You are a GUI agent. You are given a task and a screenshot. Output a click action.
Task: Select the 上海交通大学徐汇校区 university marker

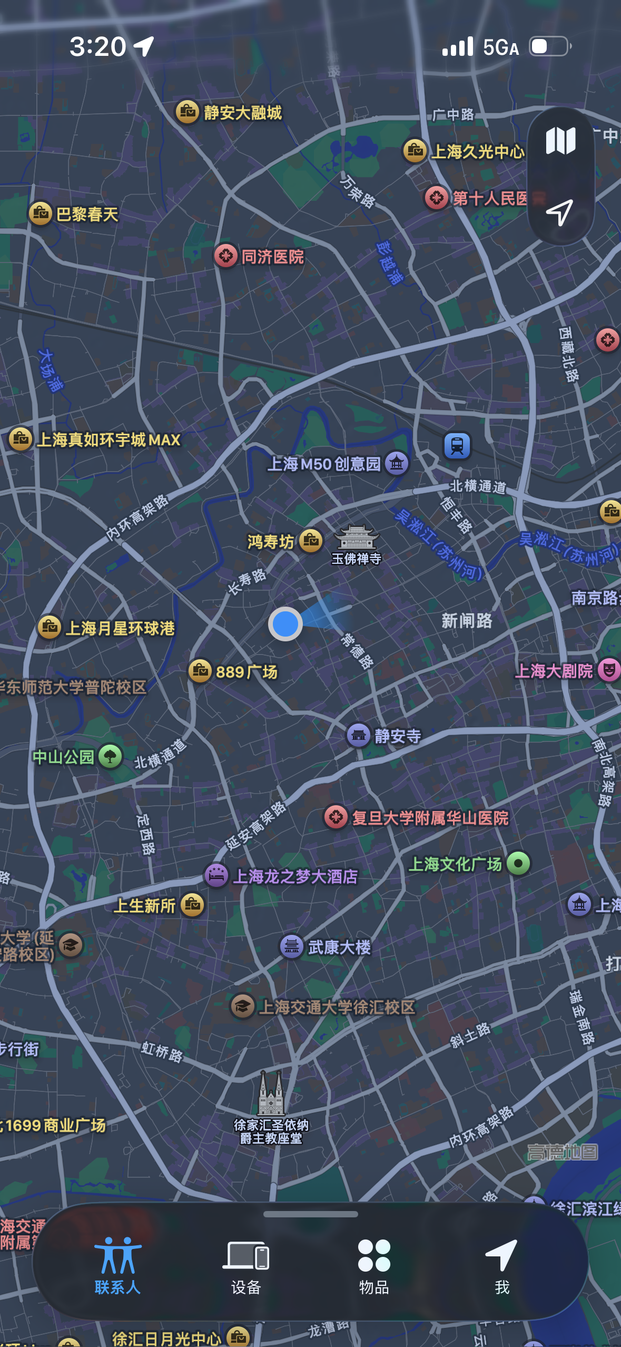[243, 1007]
